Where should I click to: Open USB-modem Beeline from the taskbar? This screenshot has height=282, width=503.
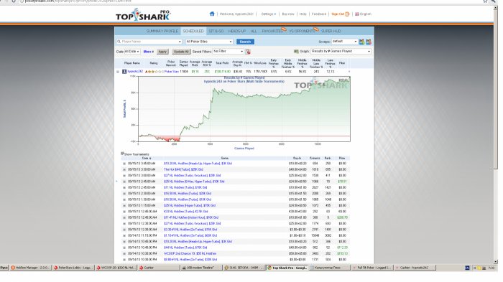click(201, 268)
